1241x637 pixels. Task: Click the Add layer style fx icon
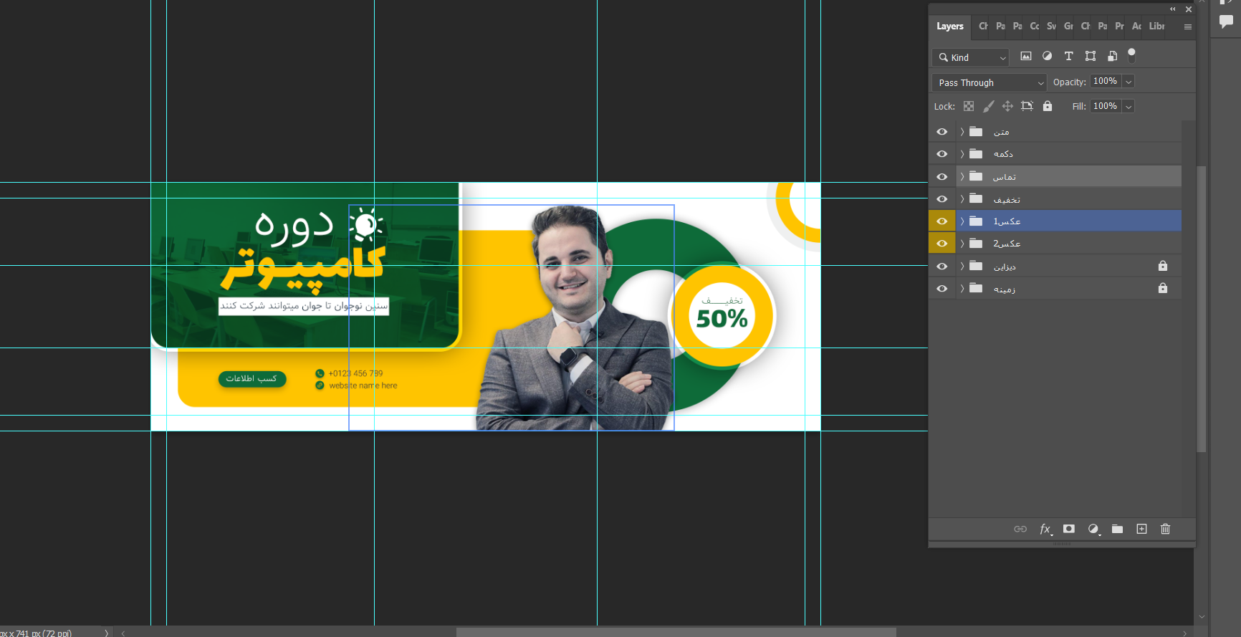[1045, 530]
